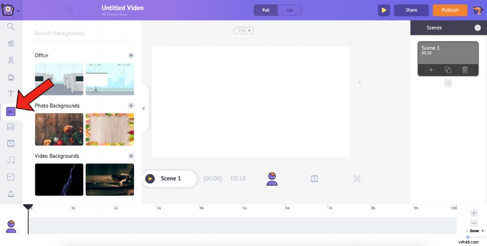Select the autumn leaves frame photo background

pos(110,129)
